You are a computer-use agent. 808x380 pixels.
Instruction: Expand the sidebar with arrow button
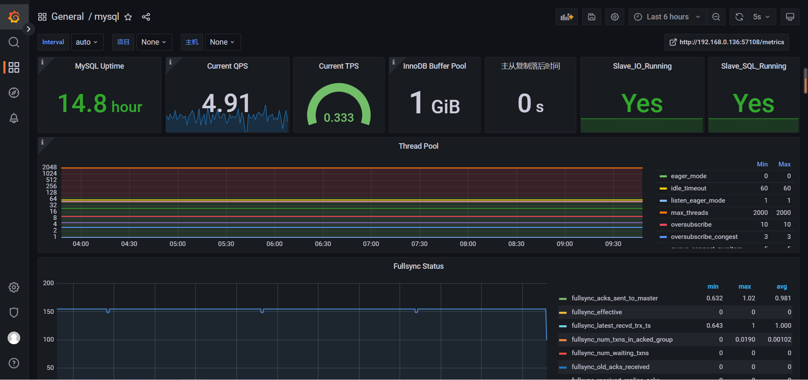(28, 29)
